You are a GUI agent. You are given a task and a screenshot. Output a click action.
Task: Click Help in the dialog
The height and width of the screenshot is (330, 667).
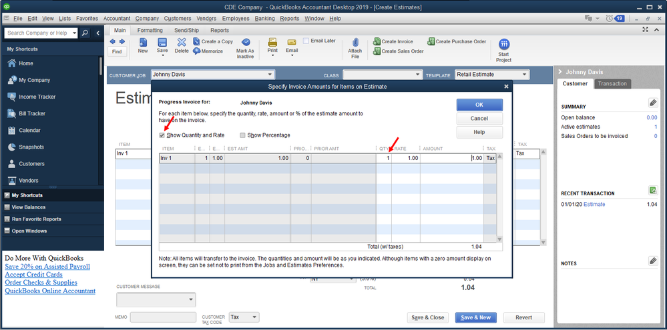[479, 132]
